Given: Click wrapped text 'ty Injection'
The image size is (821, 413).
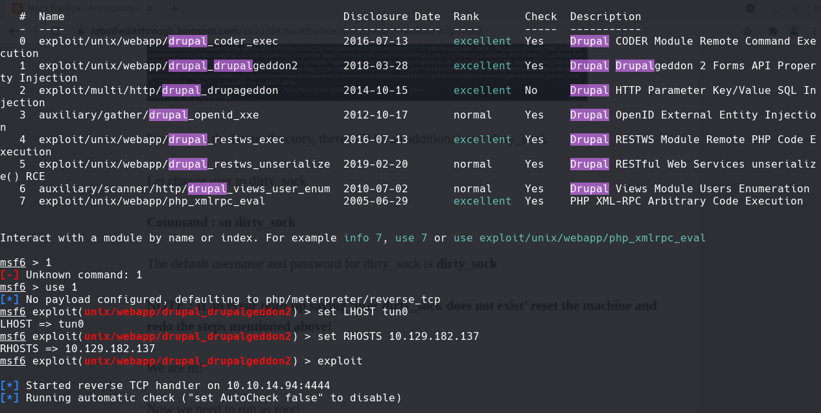Looking at the screenshot, I should (x=39, y=78).
